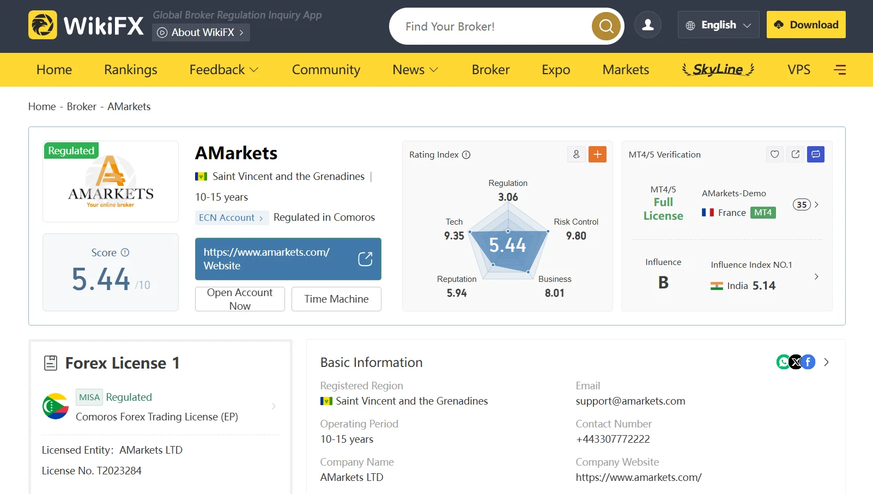Go to the Home nav item
This screenshot has height=494, width=873.
(54, 70)
